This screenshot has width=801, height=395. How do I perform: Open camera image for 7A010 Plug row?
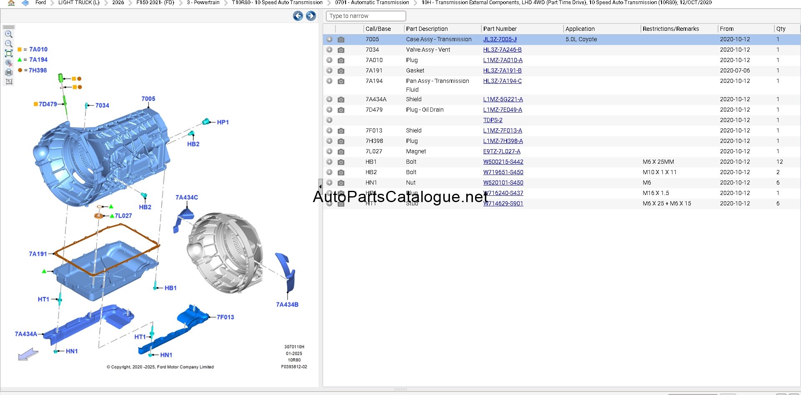[341, 60]
